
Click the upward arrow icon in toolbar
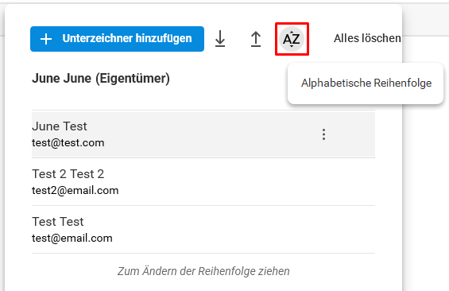256,39
